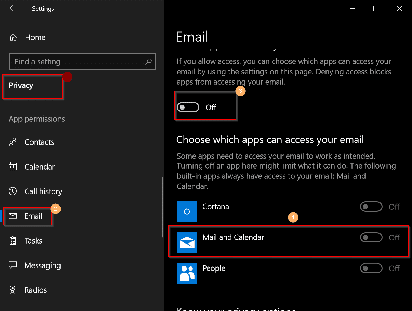412x311 pixels.
Task: Turn on the main email access switch
Action: pos(188,107)
